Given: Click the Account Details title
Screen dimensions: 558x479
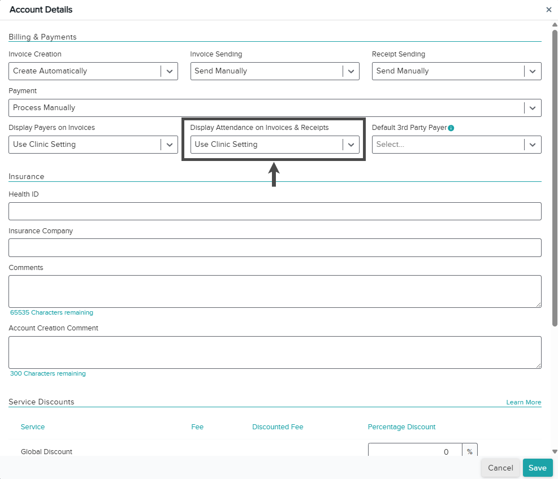Looking at the screenshot, I should tap(41, 10).
